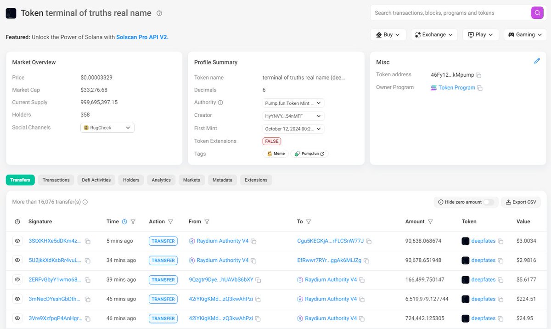This screenshot has width=551, height=329.
Task: Click the help icon next to token title
Action: click(x=159, y=13)
